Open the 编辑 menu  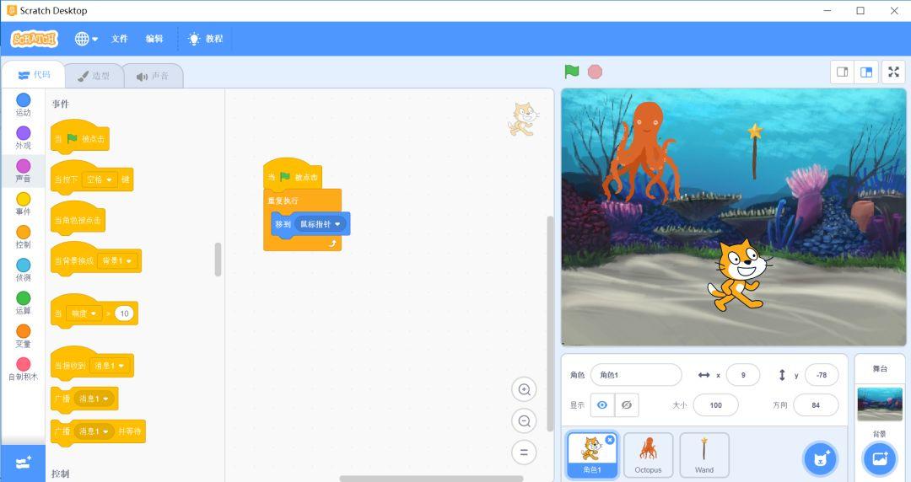pos(154,38)
